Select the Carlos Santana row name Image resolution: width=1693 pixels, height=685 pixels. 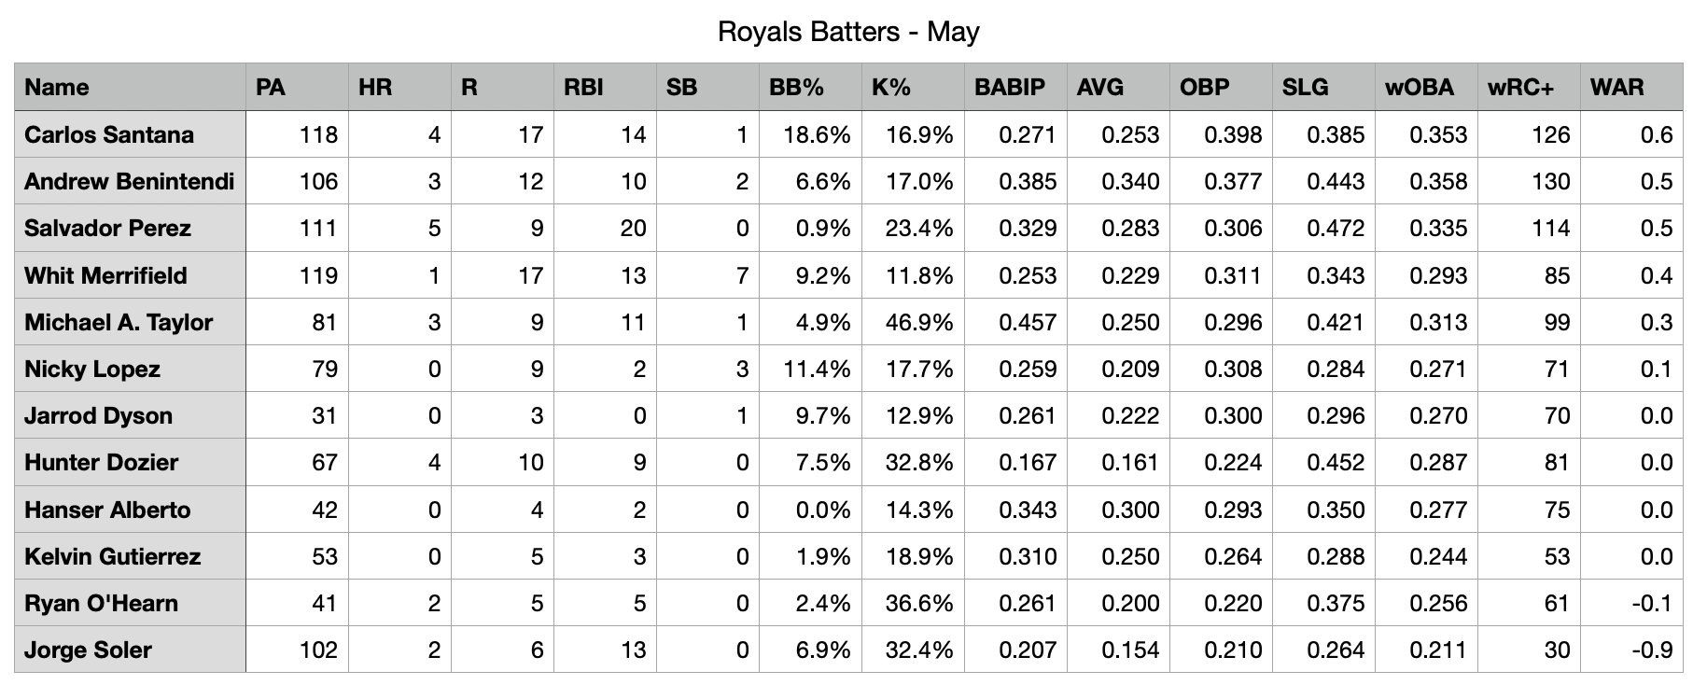pos(109,135)
